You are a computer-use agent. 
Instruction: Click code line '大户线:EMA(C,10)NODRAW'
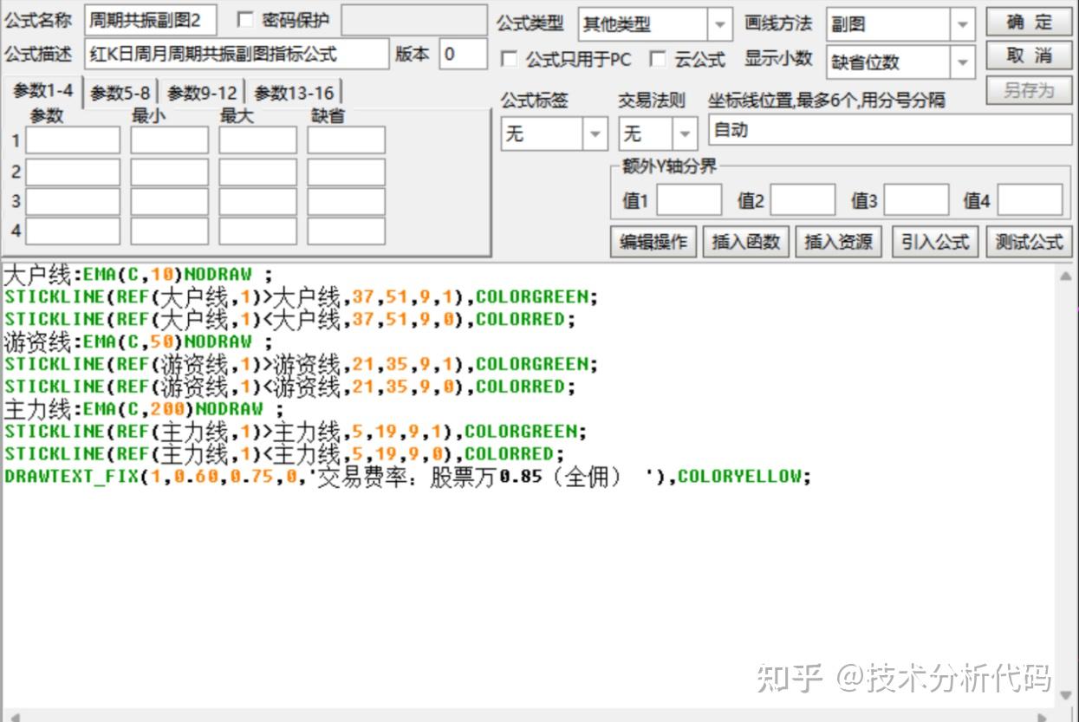(x=137, y=275)
